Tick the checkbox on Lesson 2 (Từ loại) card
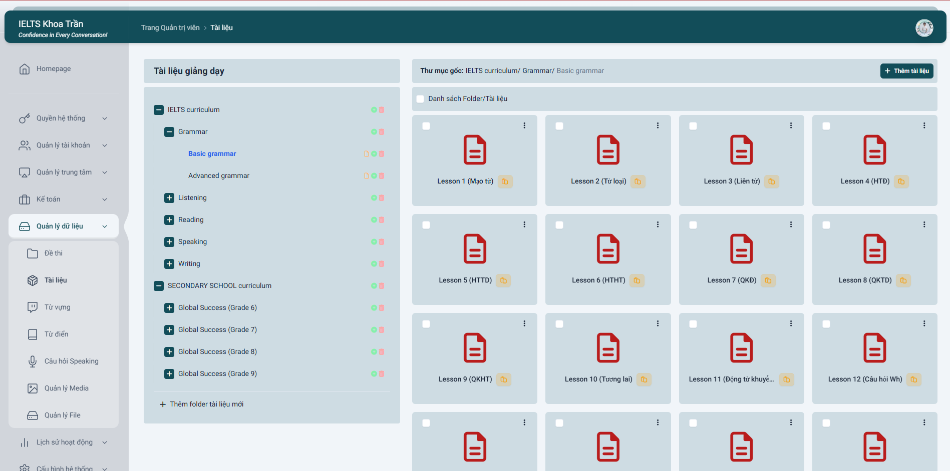The width and height of the screenshot is (950, 471). (559, 126)
